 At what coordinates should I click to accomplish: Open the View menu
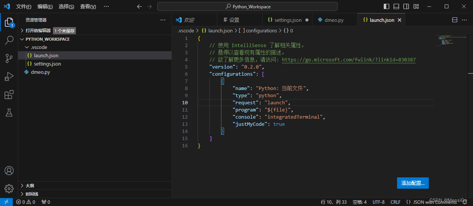(x=88, y=6)
